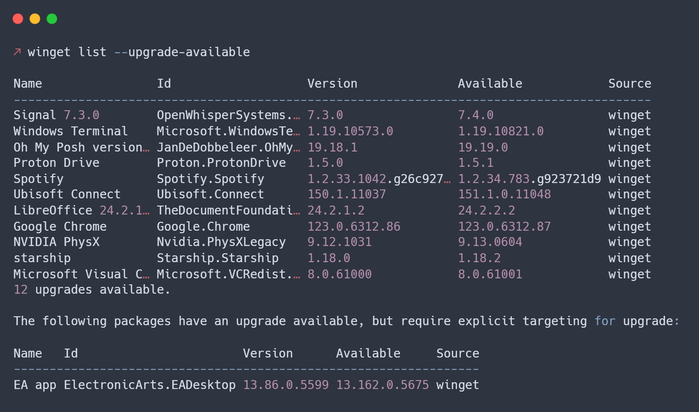Click available version '1.19.10821.0'

pyautogui.click(x=501, y=131)
